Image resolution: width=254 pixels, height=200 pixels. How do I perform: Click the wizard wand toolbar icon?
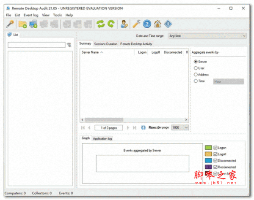point(10,24)
